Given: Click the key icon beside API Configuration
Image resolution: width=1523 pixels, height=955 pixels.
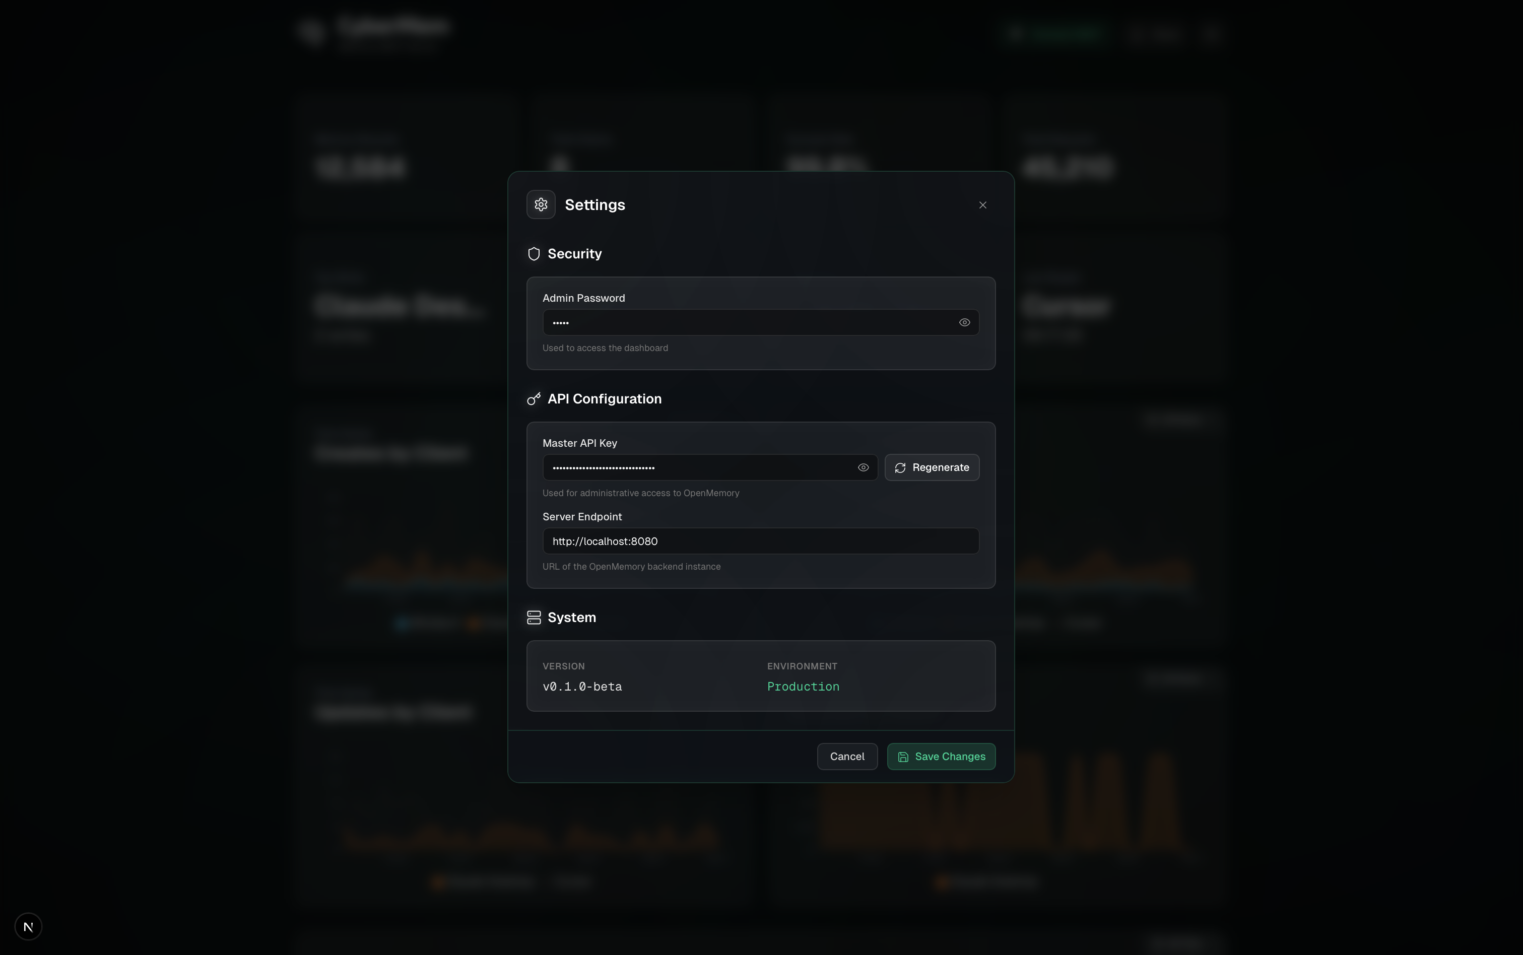Looking at the screenshot, I should pos(534,398).
